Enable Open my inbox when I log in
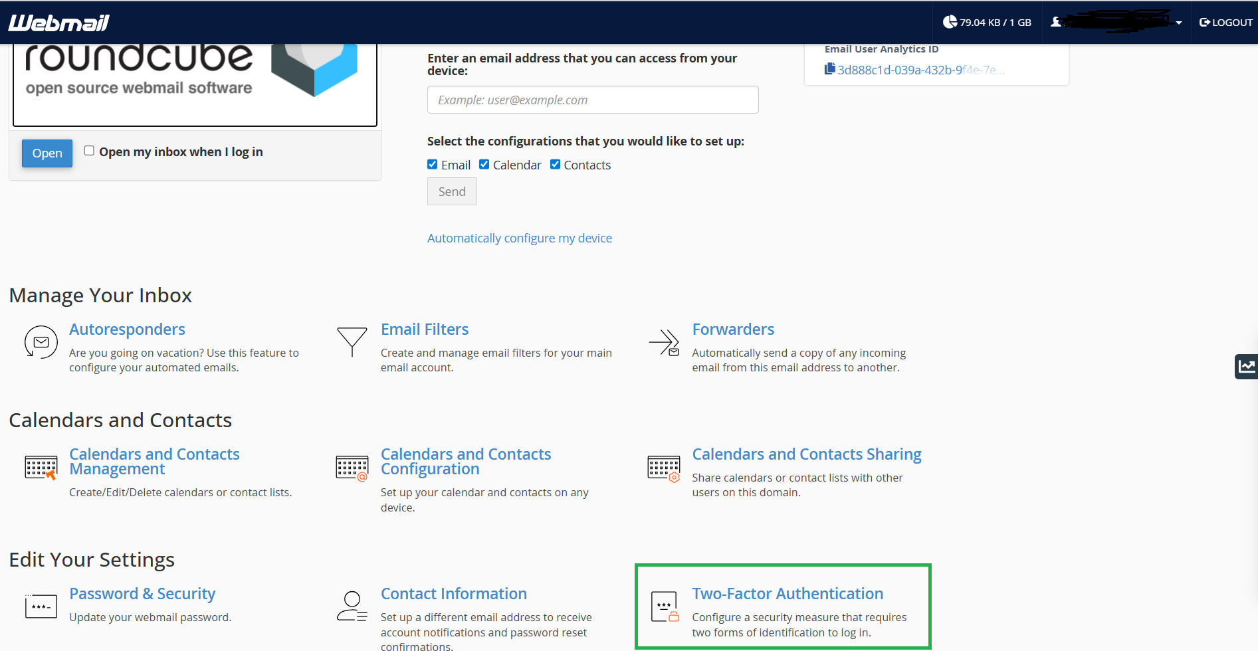This screenshot has height=651, width=1258. [89, 151]
